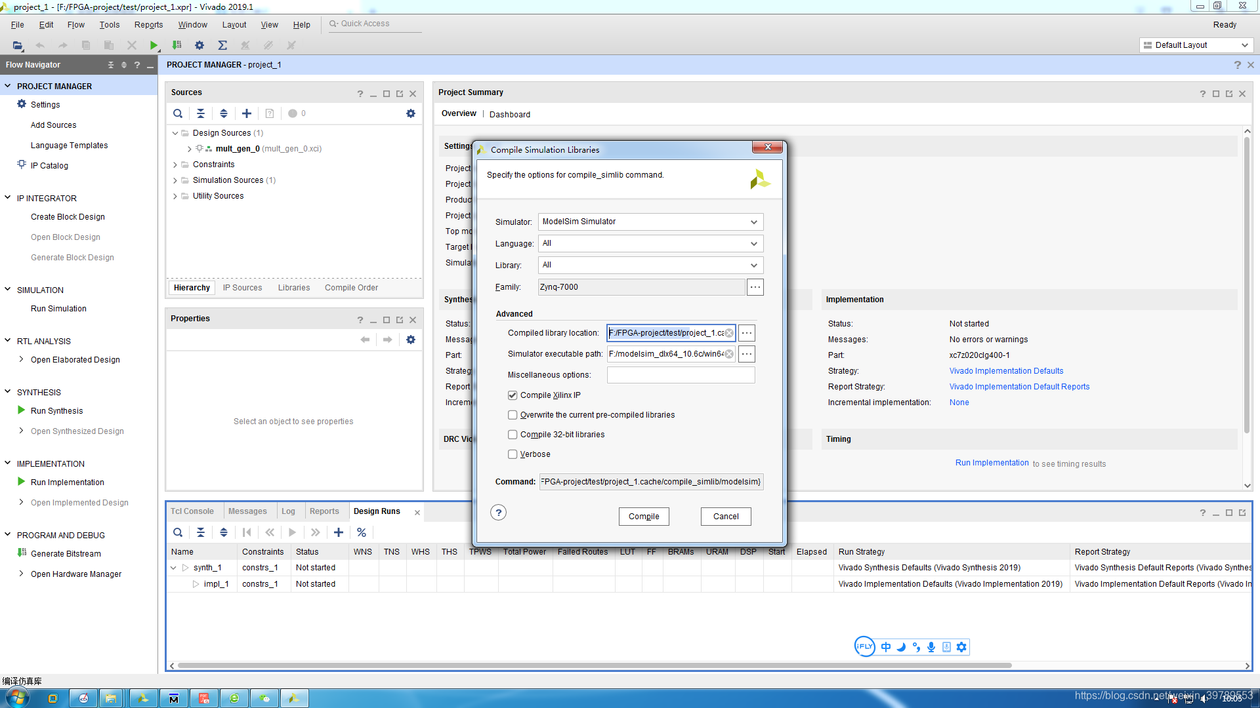Open the dialog help question mark
1260x708 pixels.
click(498, 513)
